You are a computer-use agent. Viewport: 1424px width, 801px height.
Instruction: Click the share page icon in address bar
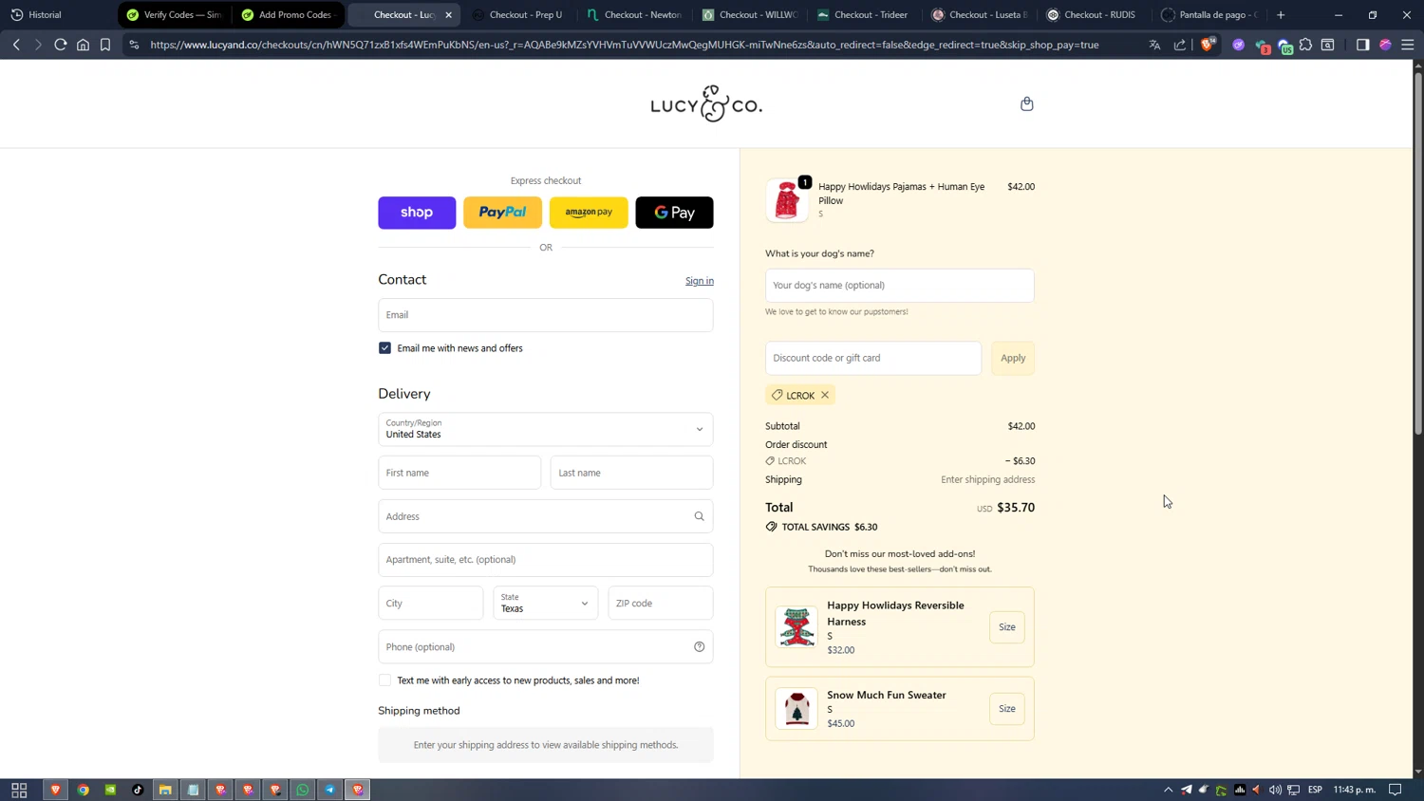pos(1180,45)
